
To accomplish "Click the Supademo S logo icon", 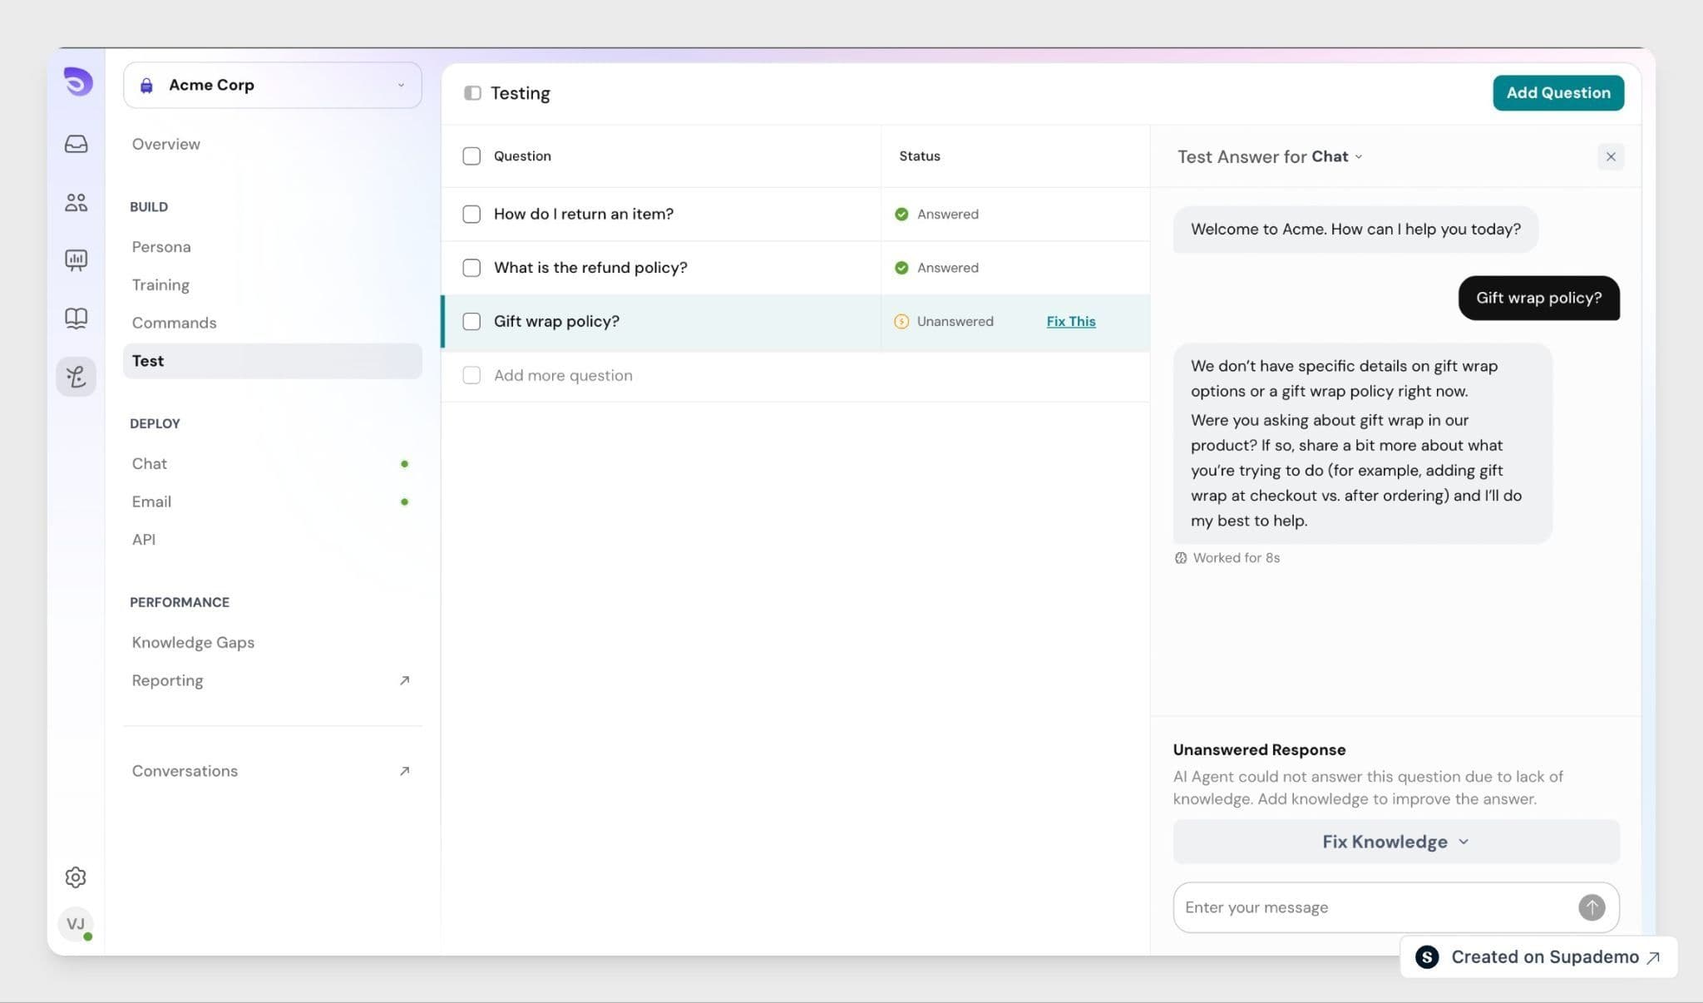I will coord(1427,957).
